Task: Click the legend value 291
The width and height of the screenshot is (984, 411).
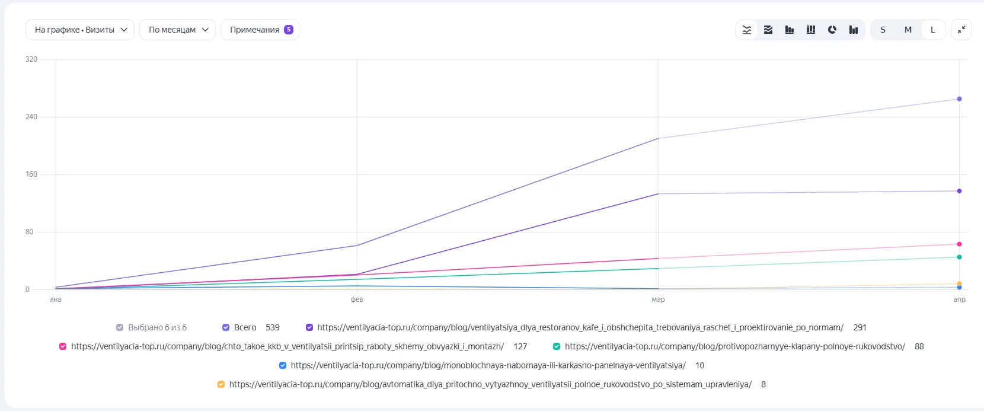Action: (x=860, y=327)
